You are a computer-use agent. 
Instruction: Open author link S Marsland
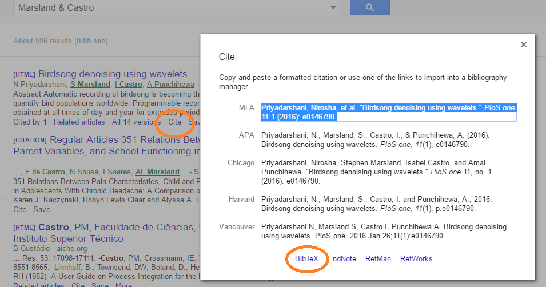[x=90, y=84]
